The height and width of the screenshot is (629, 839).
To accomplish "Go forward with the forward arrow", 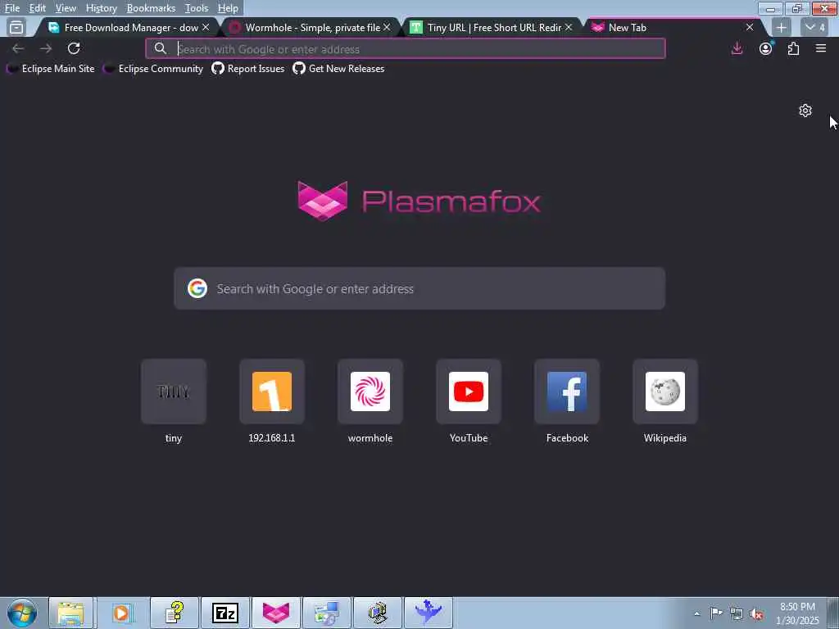I will 46,48.
